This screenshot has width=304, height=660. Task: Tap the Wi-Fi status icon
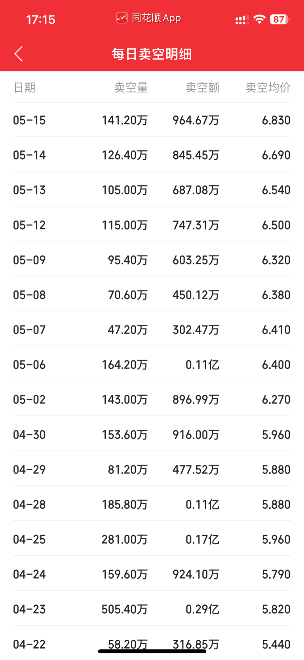(259, 19)
